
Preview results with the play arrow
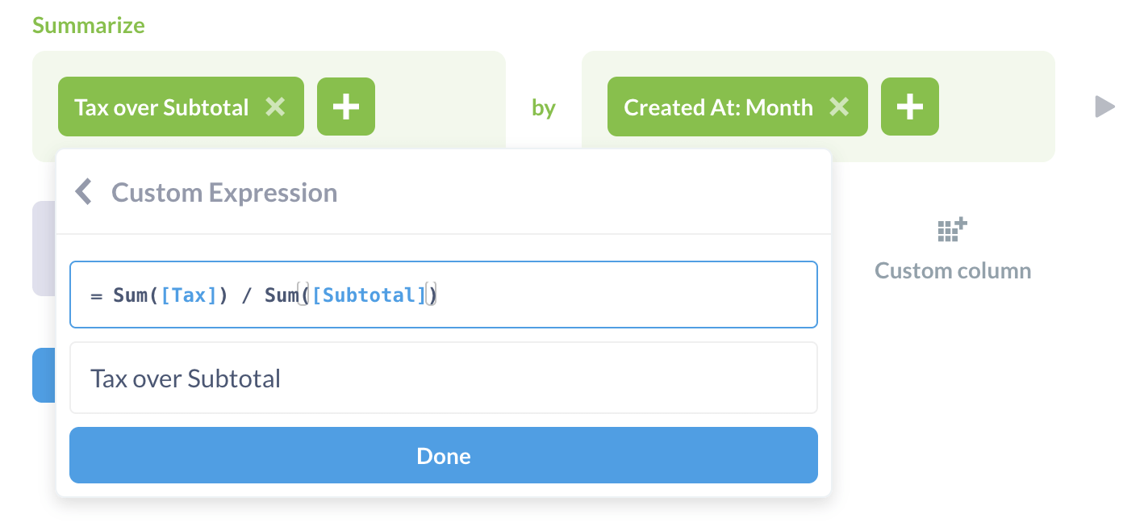[x=1104, y=107]
